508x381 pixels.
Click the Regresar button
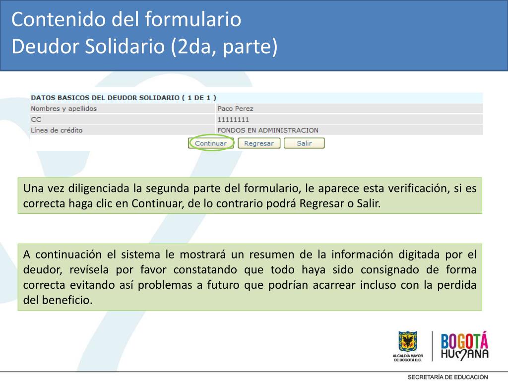[259, 143]
